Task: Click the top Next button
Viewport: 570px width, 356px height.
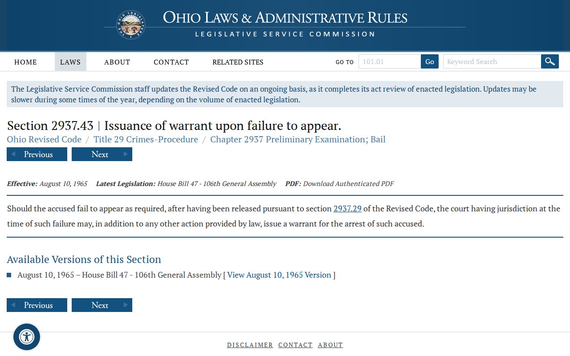Action: [x=102, y=154]
